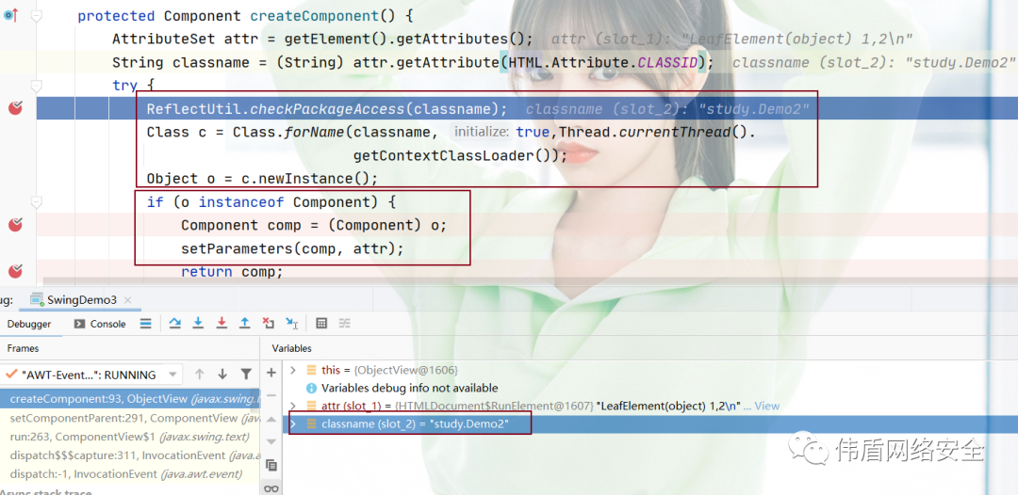This screenshot has height=495, width=1018.
Task: Select createComponent:93 ObjectView stack frame
Action: point(130,399)
